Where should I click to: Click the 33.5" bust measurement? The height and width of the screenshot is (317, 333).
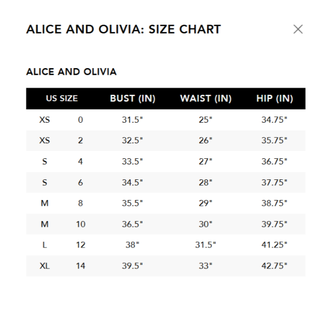coord(132,161)
